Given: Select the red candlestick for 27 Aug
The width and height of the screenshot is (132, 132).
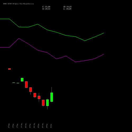Looking at the screenshot, I should [10, 69].
